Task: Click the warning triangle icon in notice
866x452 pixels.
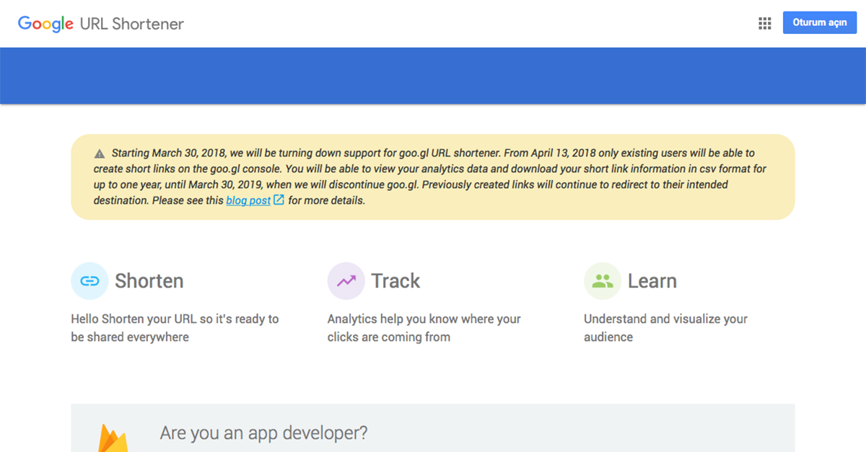Action: [100, 154]
